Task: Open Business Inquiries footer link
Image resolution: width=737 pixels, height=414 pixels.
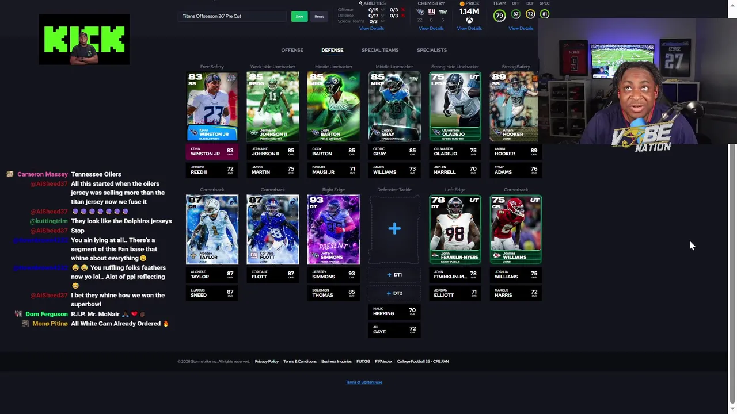Action: (x=336, y=361)
